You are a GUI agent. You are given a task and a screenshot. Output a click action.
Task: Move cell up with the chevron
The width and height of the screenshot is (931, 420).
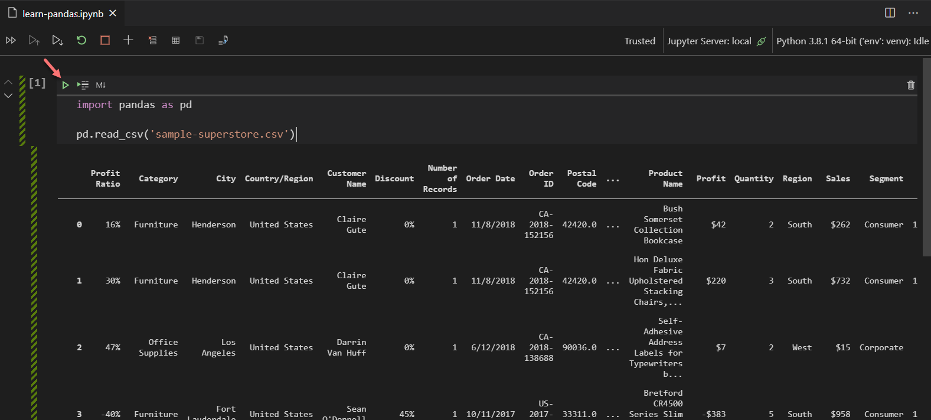(x=8, y=83)
